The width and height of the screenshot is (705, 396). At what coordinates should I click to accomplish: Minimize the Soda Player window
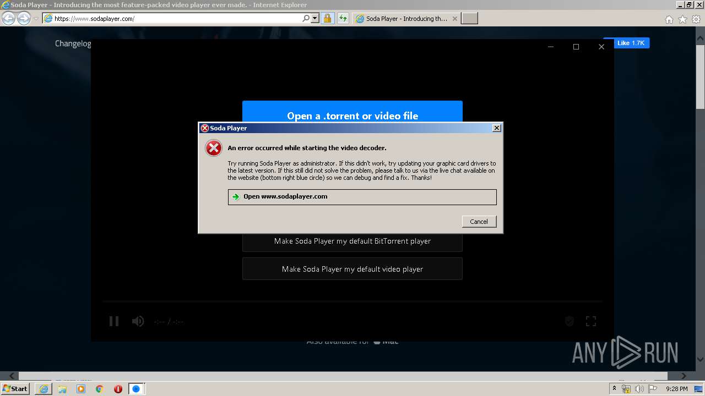(x=551, y=47)
